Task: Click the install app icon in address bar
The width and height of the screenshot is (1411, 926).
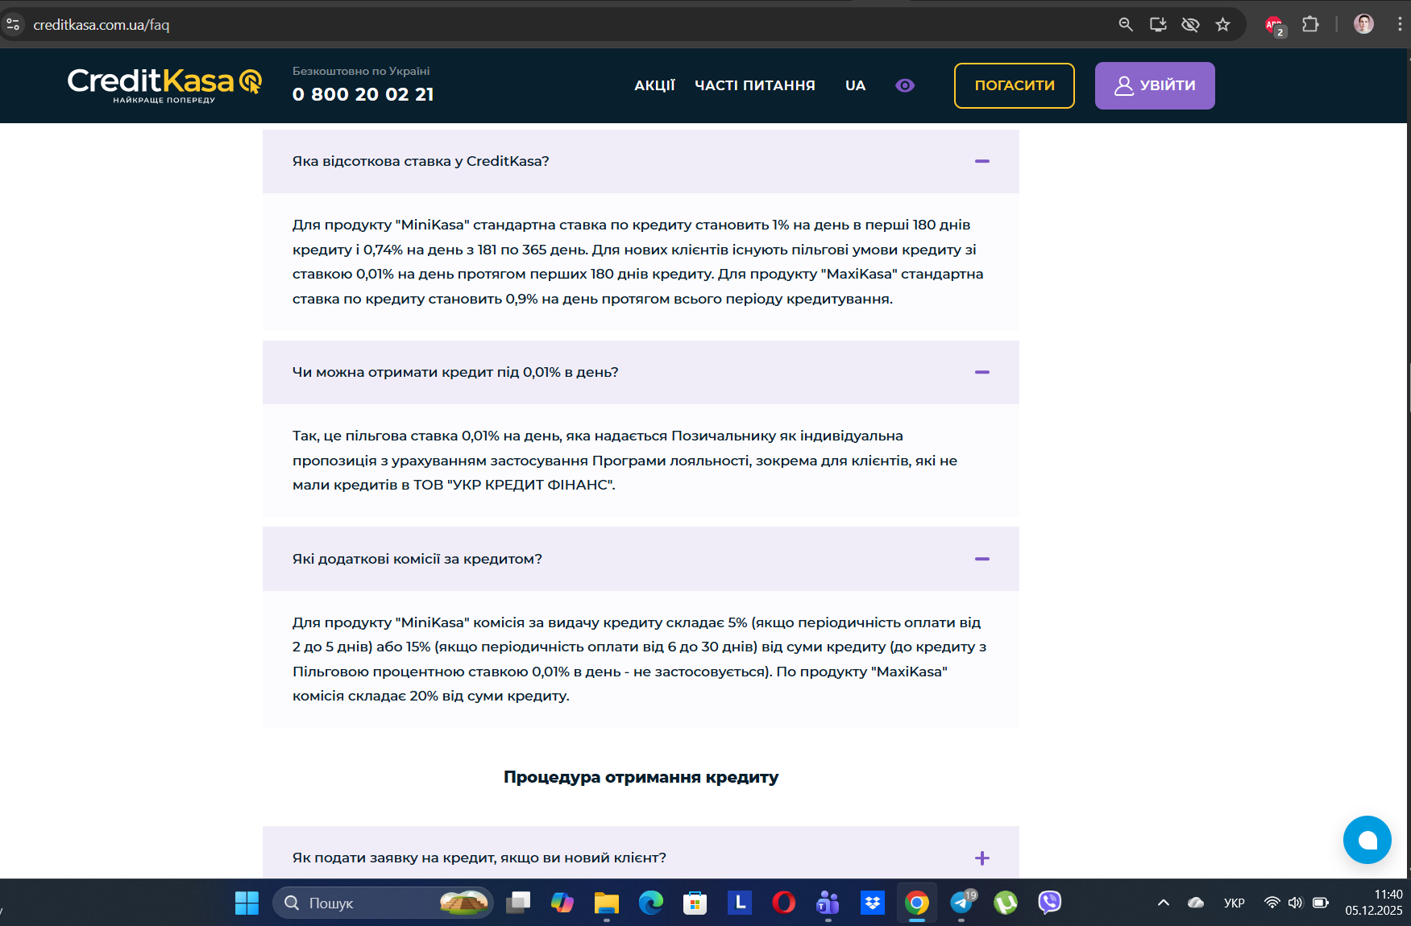Action: pyautogui.click(x=1158, y=25)
